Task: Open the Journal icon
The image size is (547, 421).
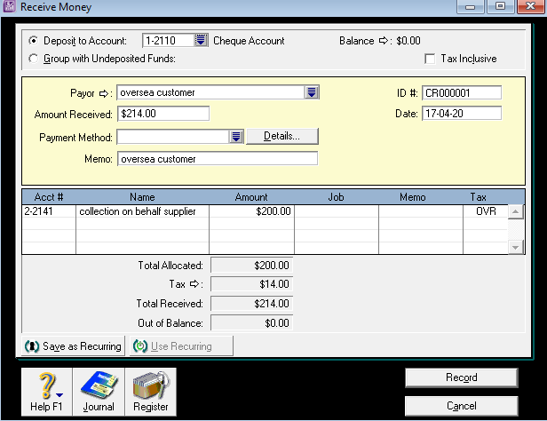Action: [99, 392]
